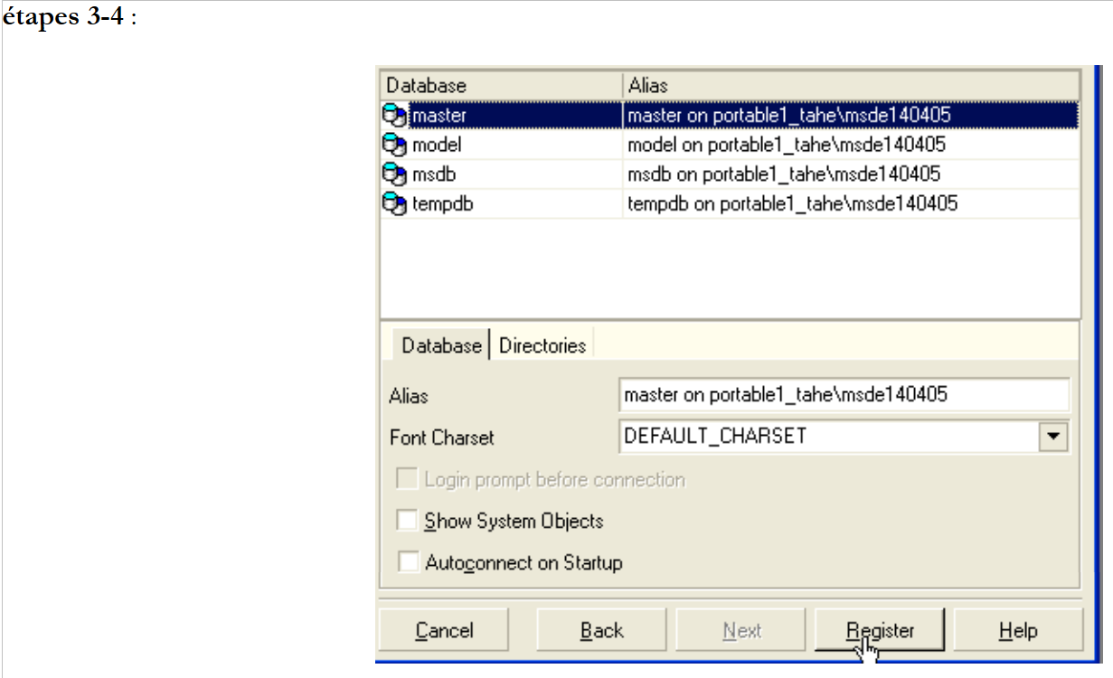Click the Cancel button
This screenshot has width=1113, height=678.
[444, 630]
